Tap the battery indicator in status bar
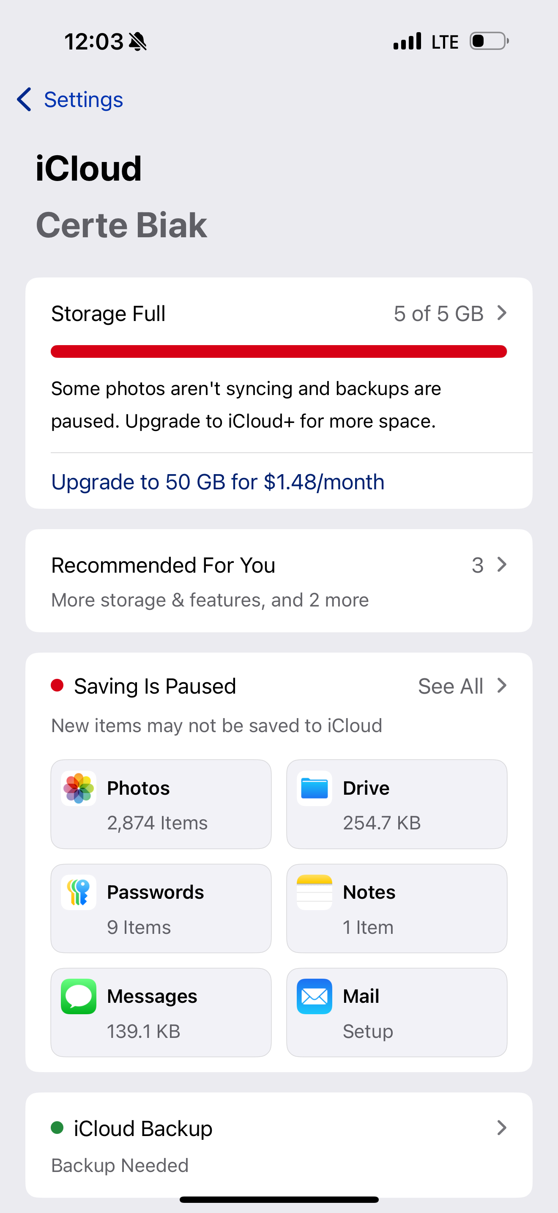This screenshot has height=1213, width=558. click(490, 41)
